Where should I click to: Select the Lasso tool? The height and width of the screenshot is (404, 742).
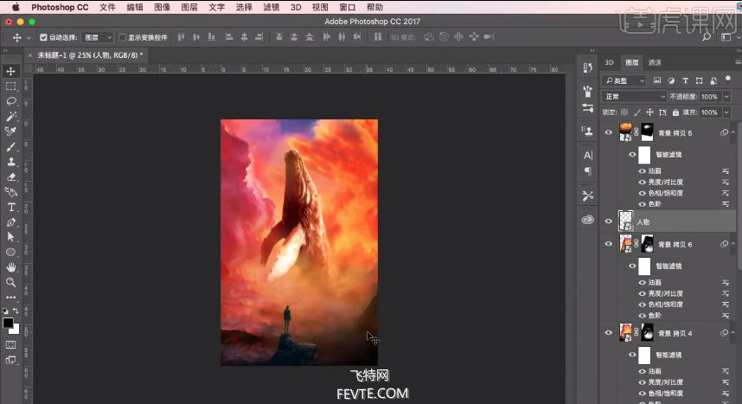point(11,100)
